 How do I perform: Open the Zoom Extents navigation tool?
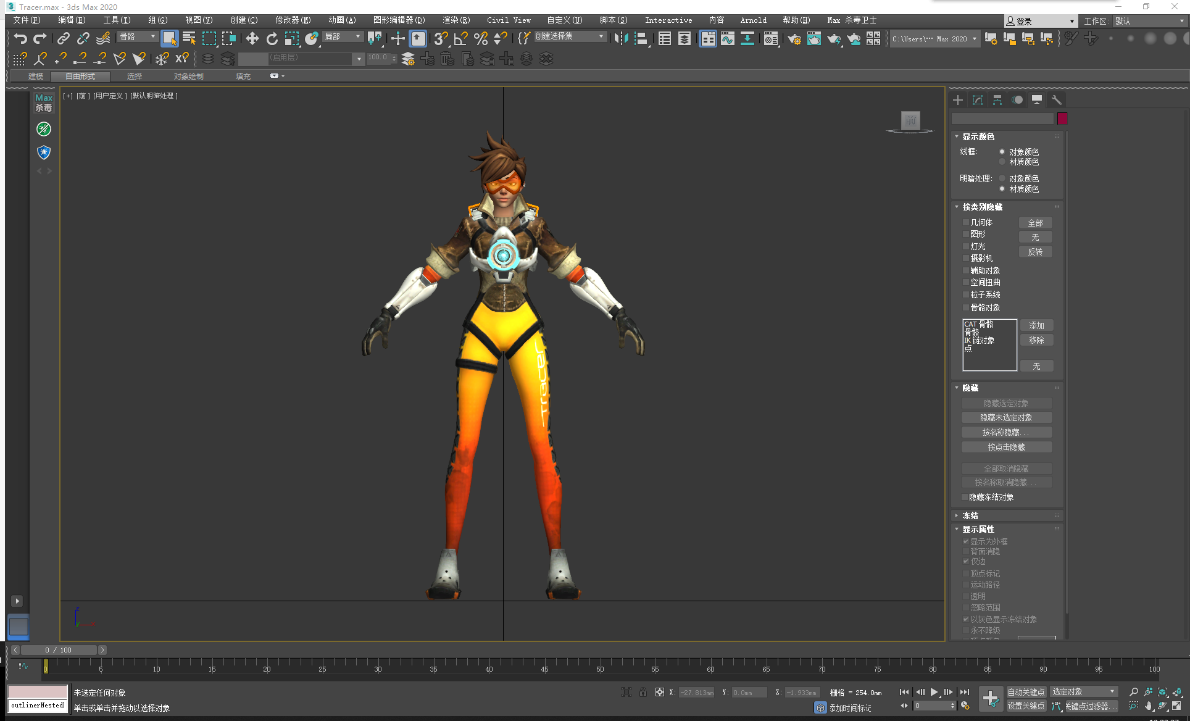click(1162, 692)
